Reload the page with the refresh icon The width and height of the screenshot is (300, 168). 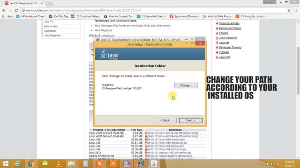click(16, 10)
